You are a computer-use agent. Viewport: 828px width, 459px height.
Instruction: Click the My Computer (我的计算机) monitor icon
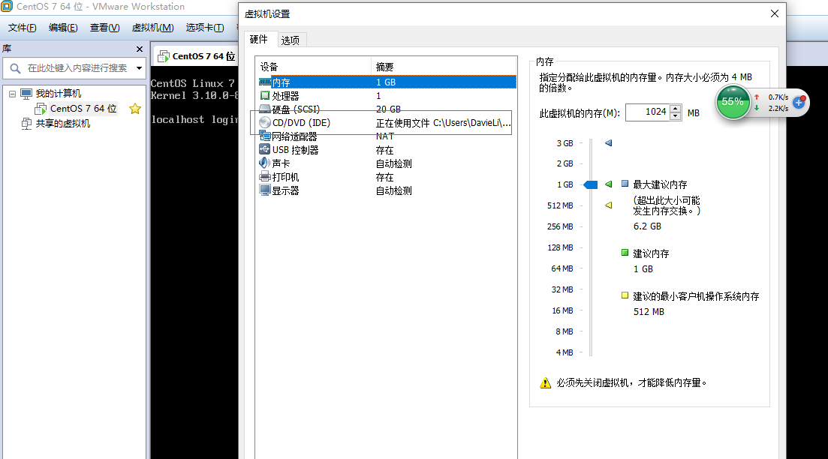click(26, 94)
